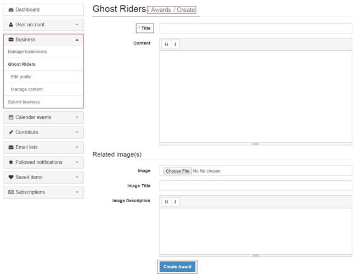Expand the Contribute section arrow
Image resolution: width=355 pixels, height=274 pixels.
pos(77,132)
